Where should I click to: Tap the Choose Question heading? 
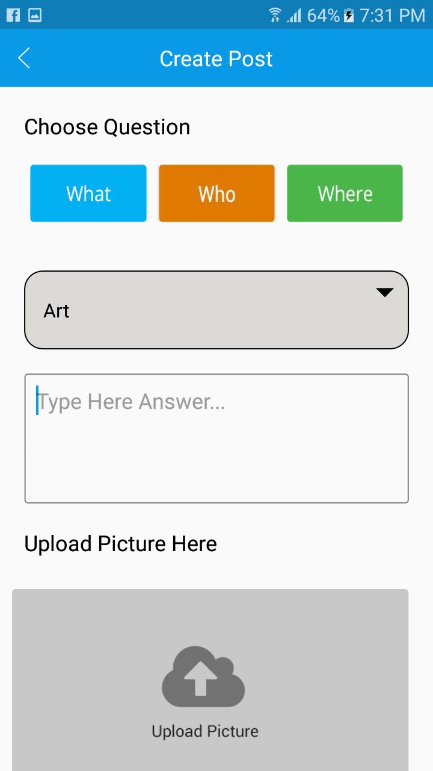pyautogui.click(x=107, y=127)
